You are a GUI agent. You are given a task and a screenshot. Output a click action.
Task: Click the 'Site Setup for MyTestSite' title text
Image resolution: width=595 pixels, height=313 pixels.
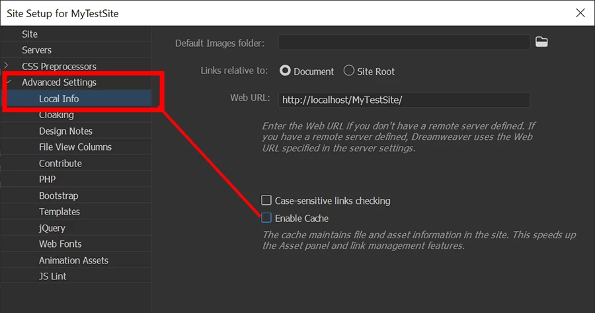coord(63,13)
